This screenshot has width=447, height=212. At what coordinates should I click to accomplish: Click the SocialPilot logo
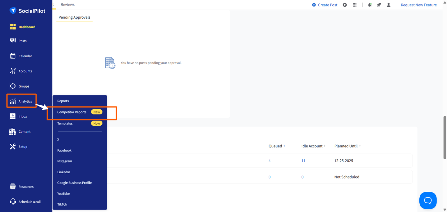tap(27, 11)
